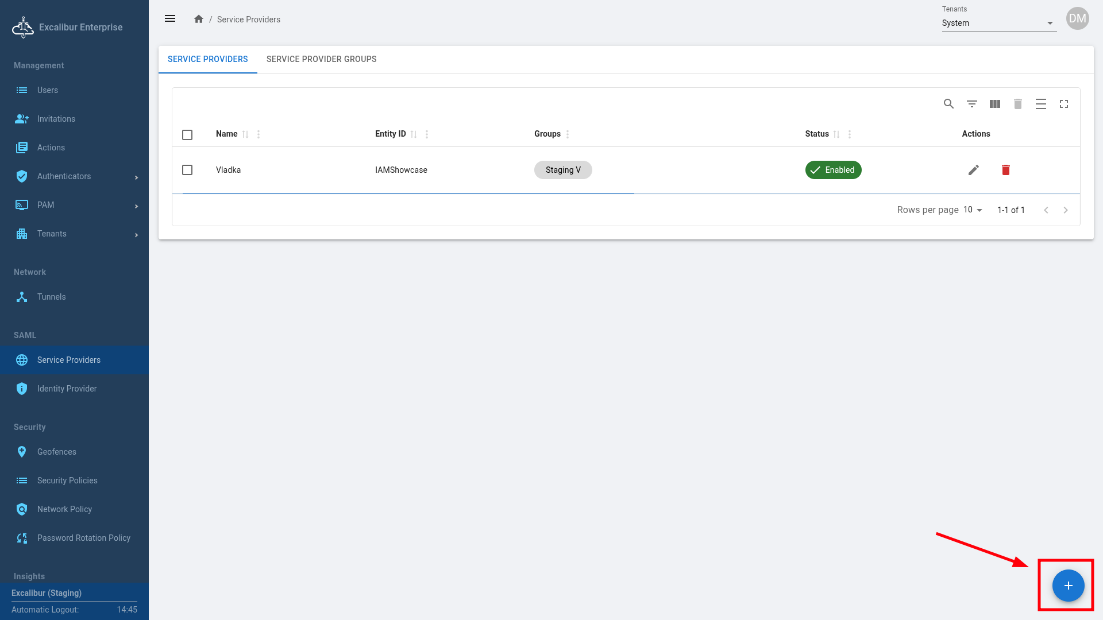
Task: Collapse sidebar with hamburger menu icon
Action: 170,18
